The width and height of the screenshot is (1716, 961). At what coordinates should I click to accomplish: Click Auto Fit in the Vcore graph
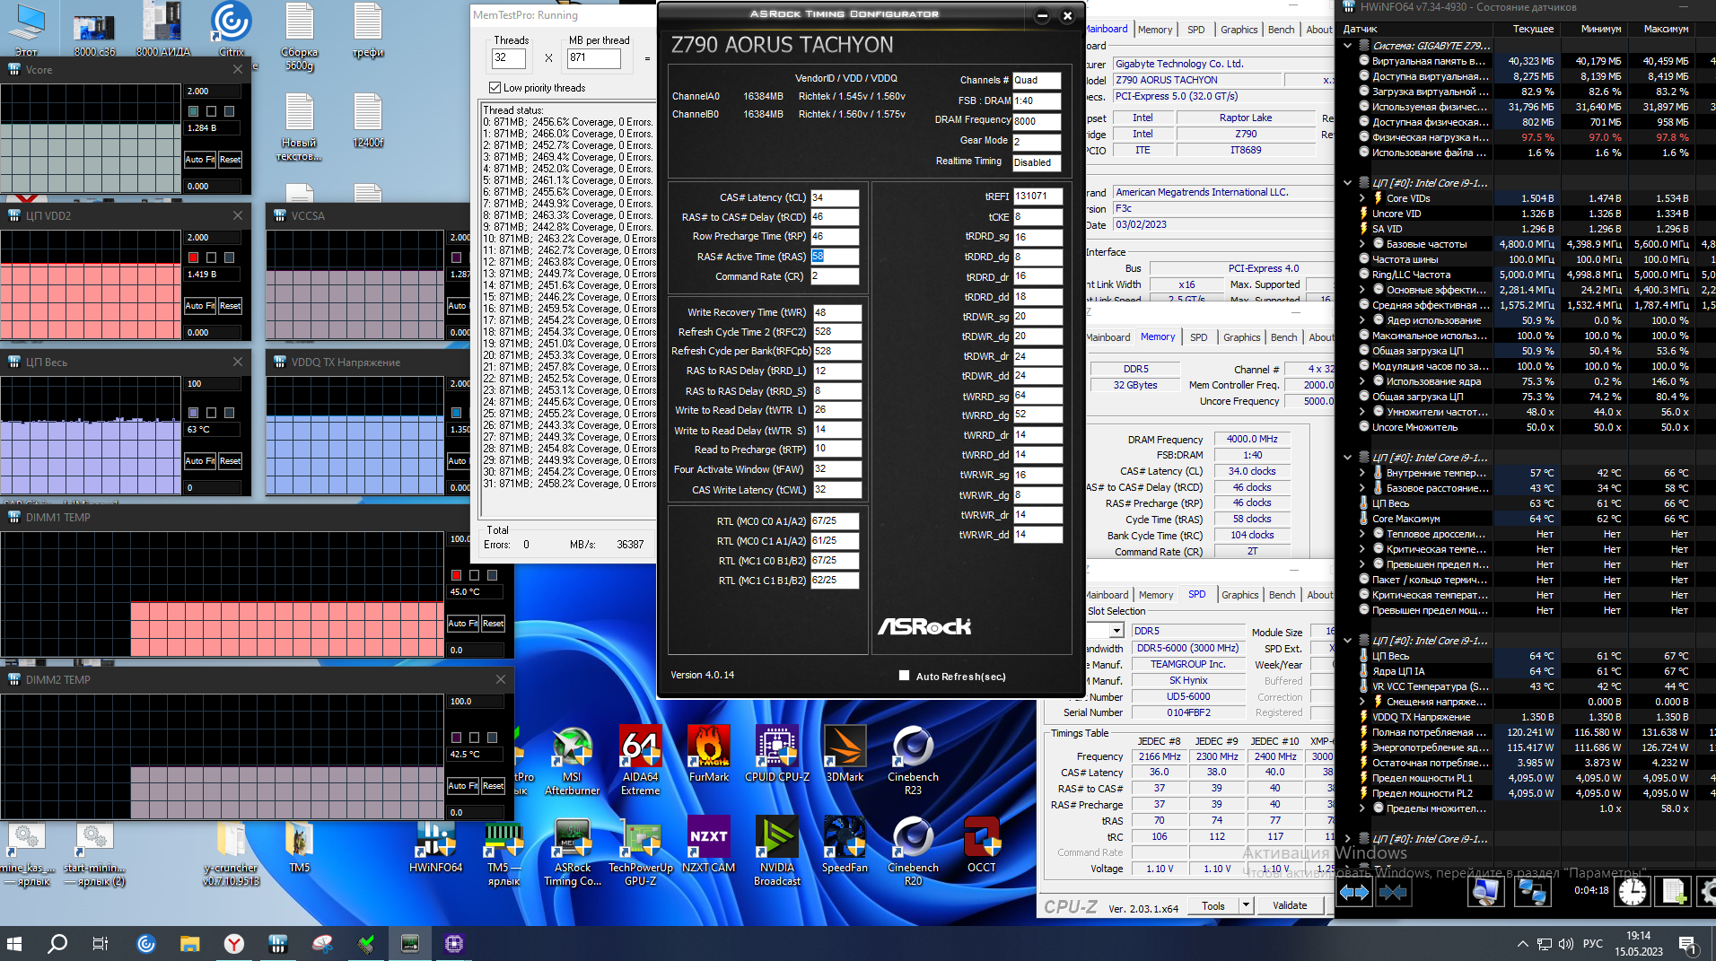click(x=199, y=160)
